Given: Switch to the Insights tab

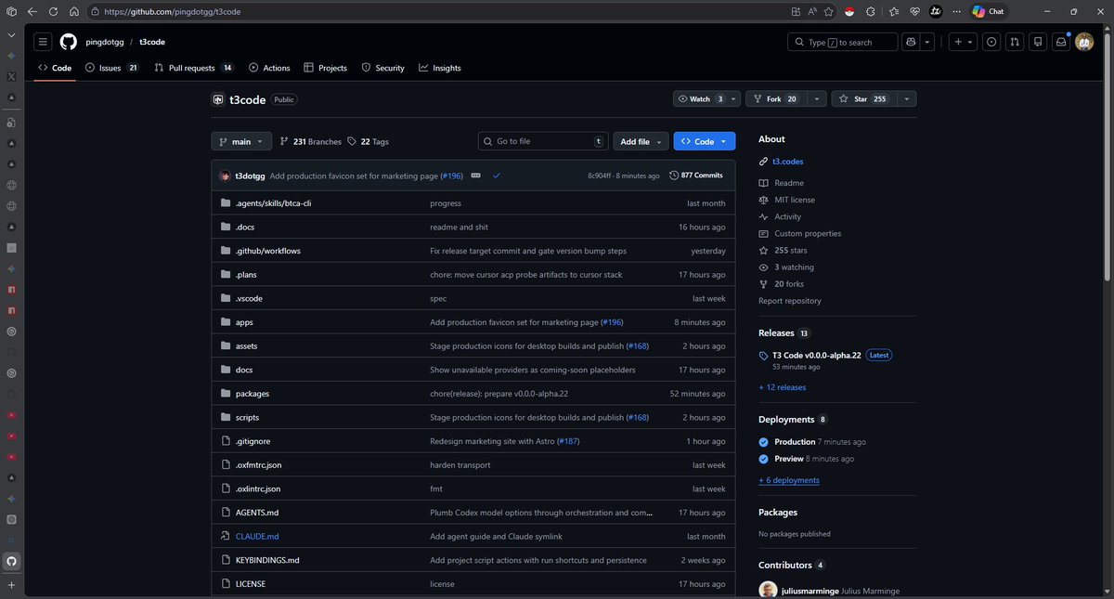Looking at the screenshot, I should pos(440,68).
